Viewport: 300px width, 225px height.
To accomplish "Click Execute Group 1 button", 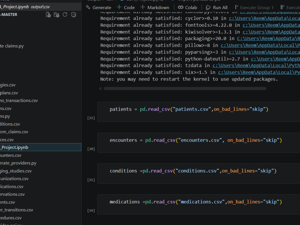I will coord(254,7).
